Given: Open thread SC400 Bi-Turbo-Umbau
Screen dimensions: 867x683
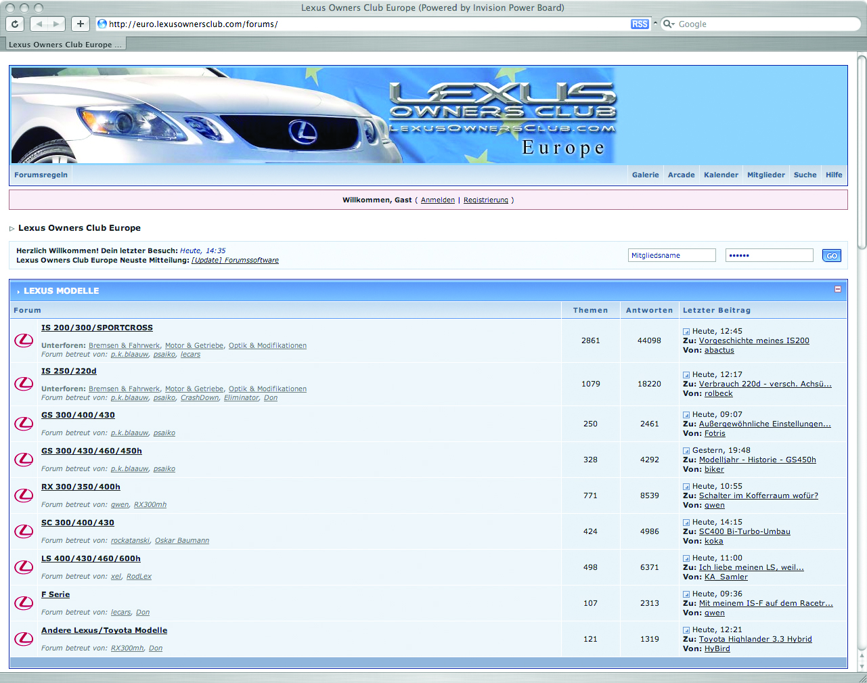Looking at the screenshot, I should point(744,532).
